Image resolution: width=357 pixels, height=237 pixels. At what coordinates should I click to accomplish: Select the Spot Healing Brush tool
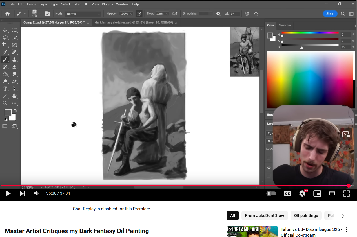(14, 52)
